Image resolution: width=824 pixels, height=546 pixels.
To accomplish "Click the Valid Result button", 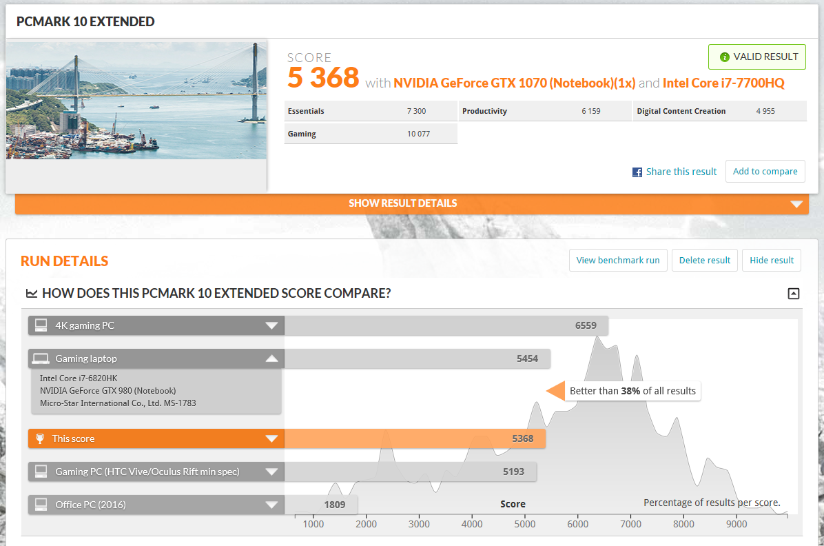I will pyautogui.click(x=756, y=57).
